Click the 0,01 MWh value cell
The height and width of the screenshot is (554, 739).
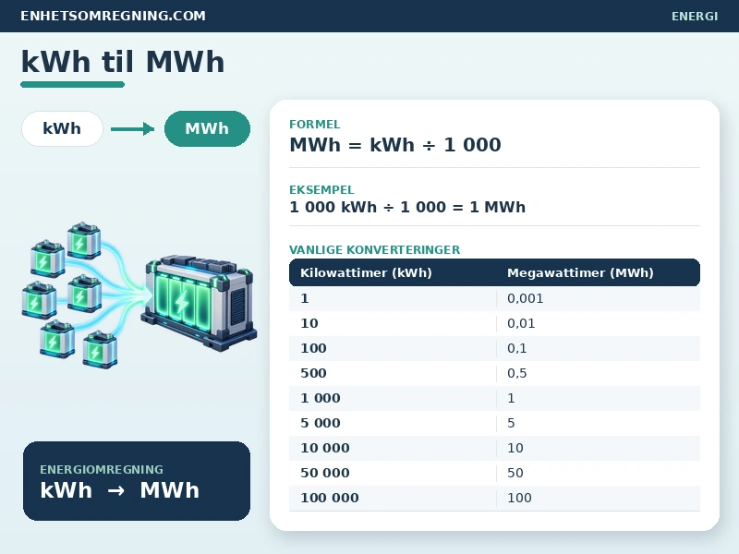point(599,324)
